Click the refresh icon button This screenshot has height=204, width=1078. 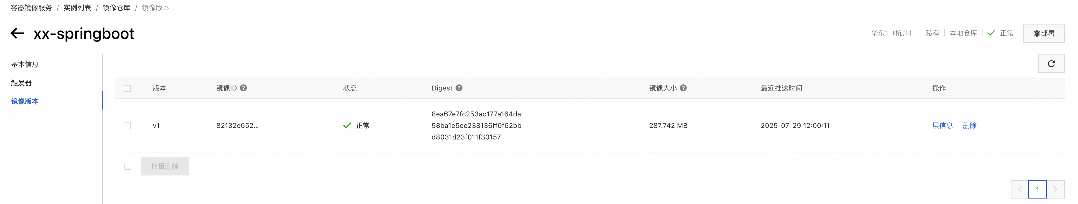(x=1051, y=64)
